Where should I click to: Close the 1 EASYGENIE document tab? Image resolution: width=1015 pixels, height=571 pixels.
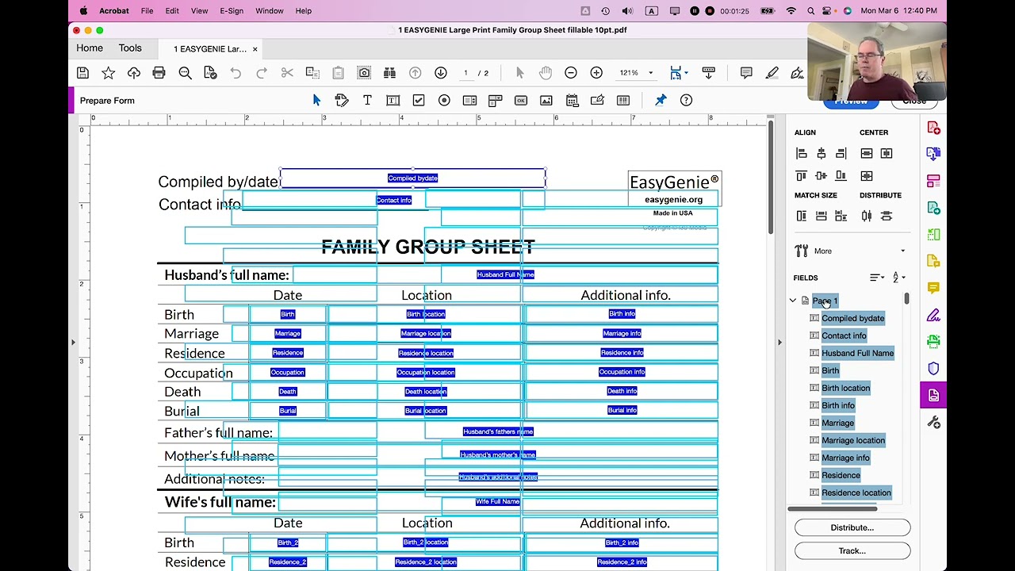pos(255,49)
